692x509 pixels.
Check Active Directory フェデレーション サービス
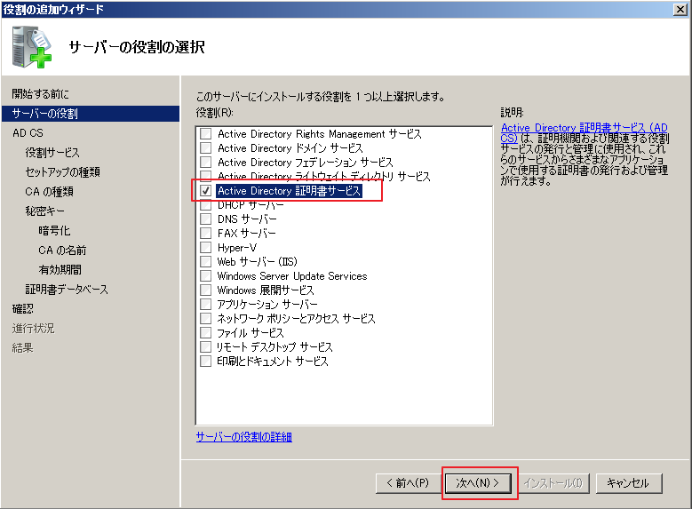(x=206, y=162)
